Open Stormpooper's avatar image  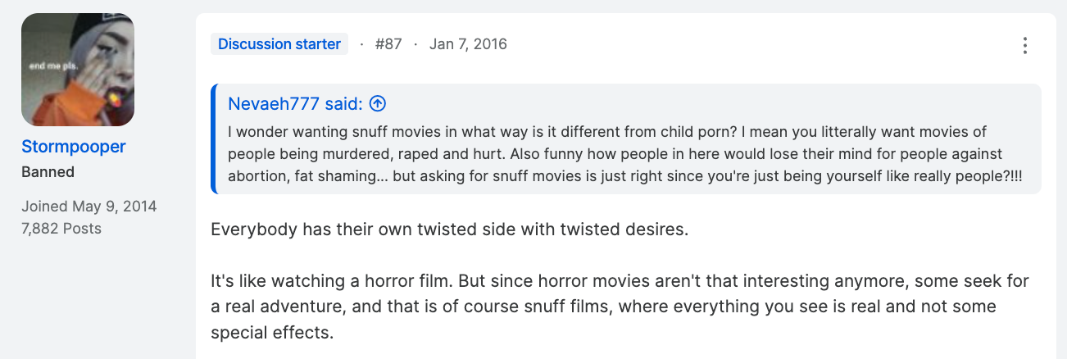pos(78,70)
